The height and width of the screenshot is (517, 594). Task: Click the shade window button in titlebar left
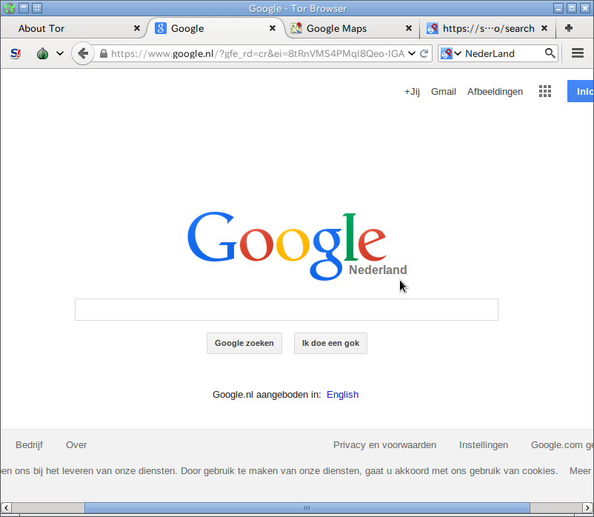24,8
